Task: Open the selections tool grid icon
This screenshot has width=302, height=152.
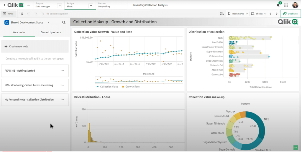Action: pyautogui.click(x=222, y=14)
